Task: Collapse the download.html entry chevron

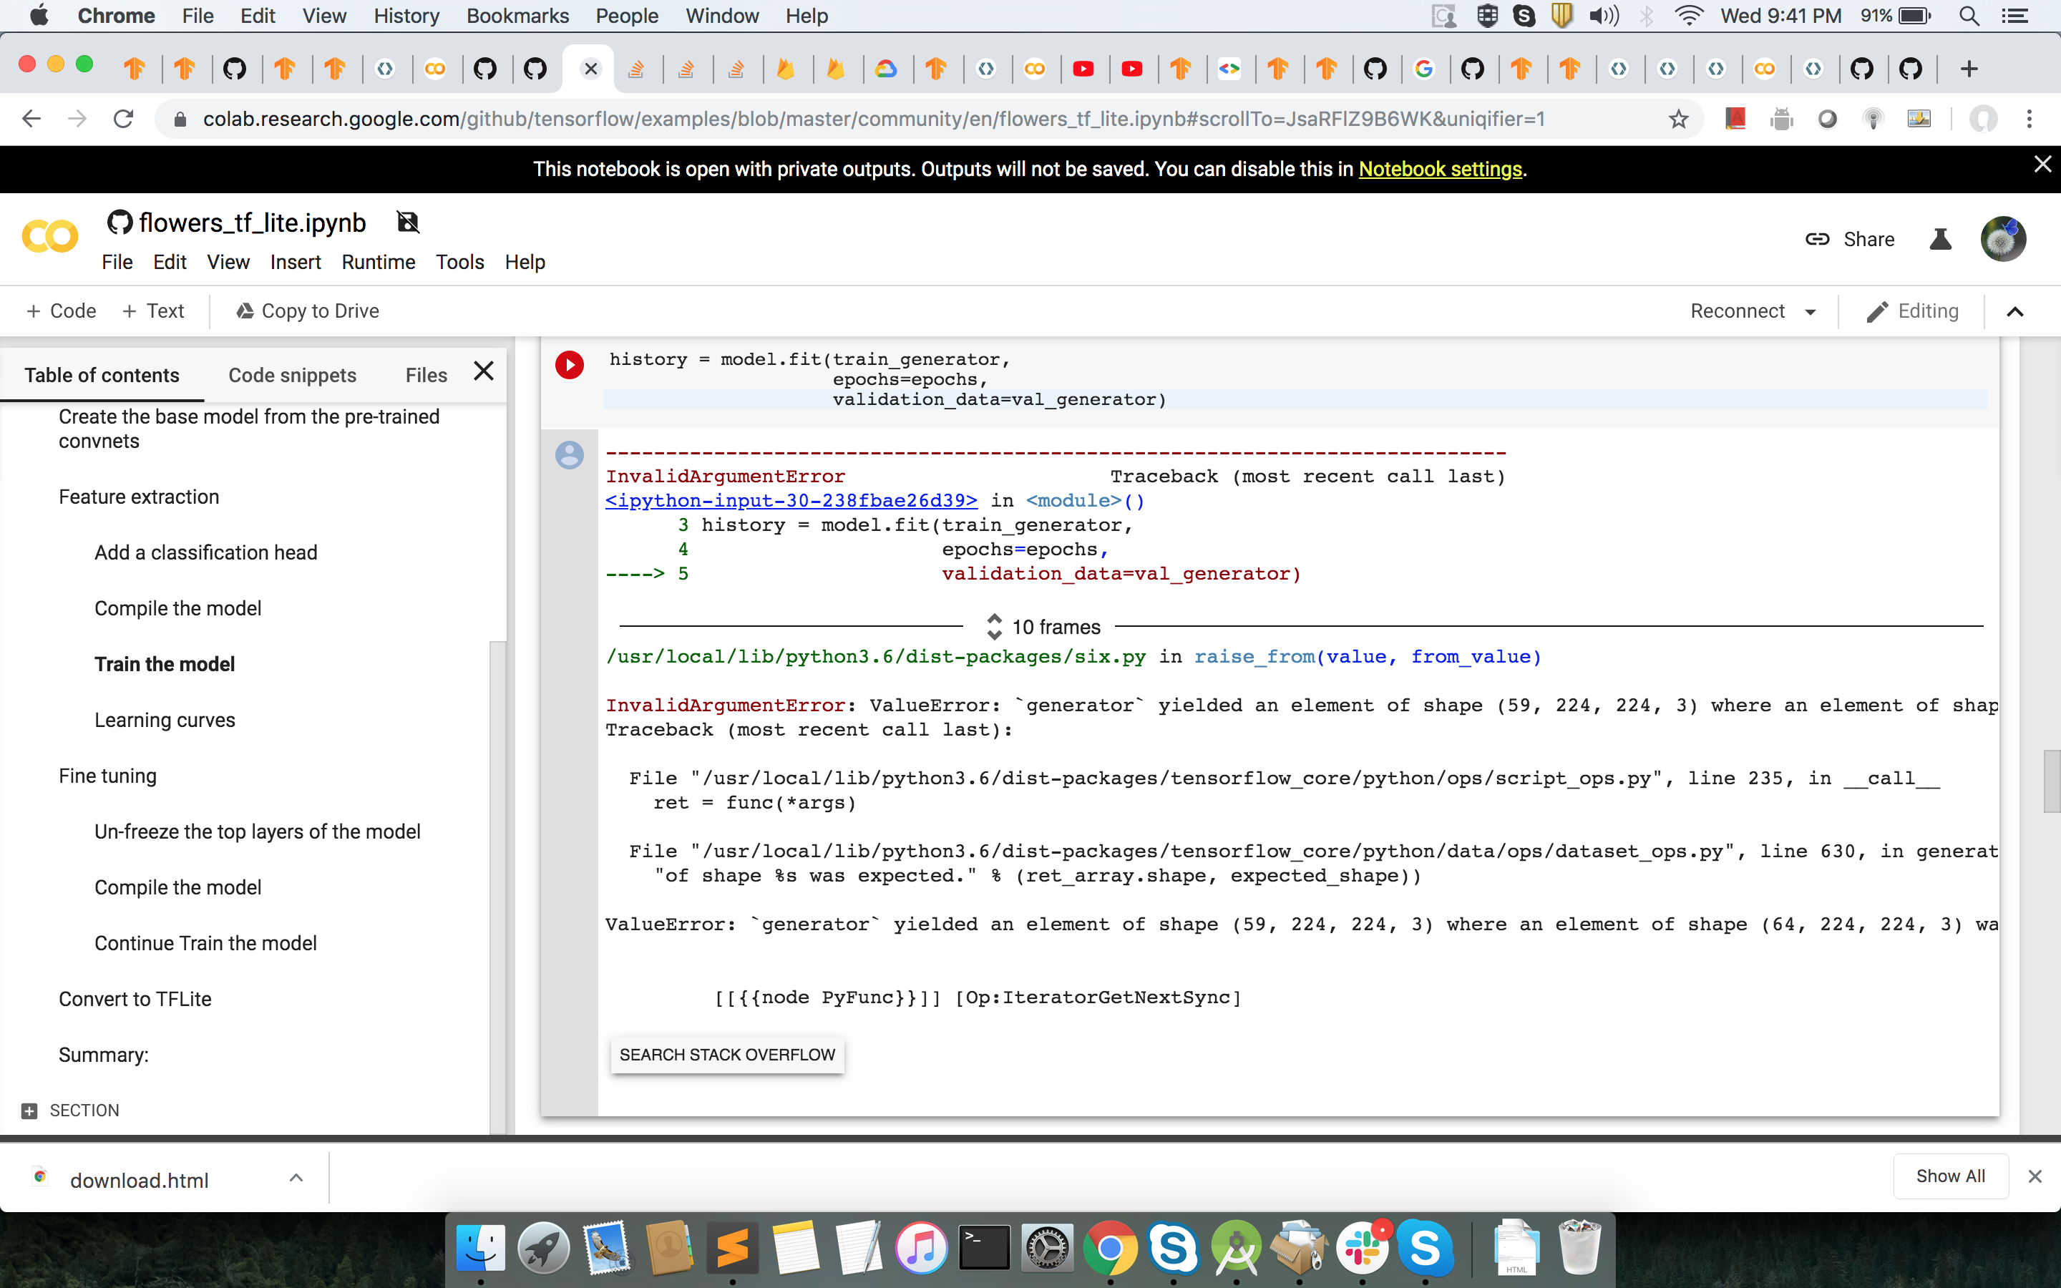Action: point(296,1178)
